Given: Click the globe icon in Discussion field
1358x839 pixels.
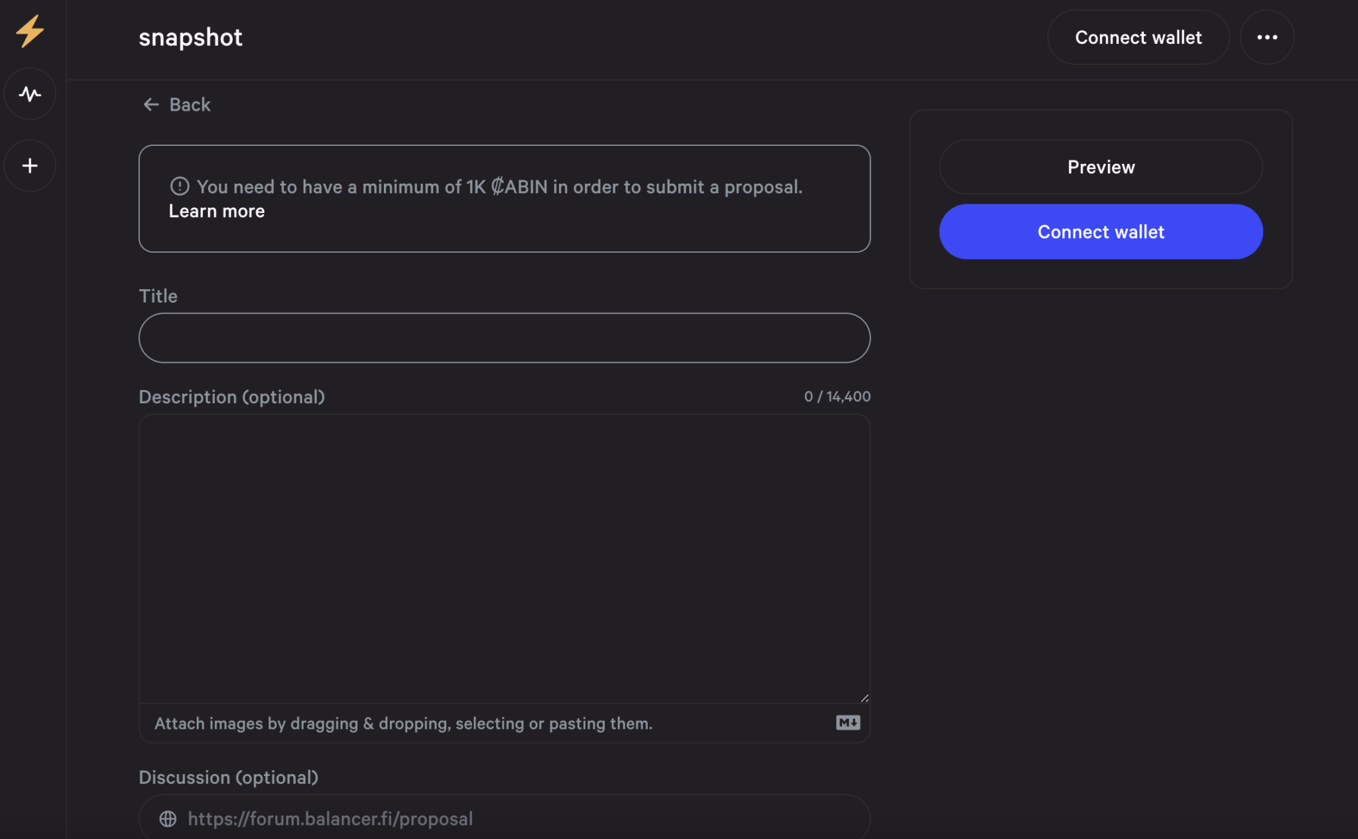Looking at the screenshot, I should pyautogui.click(x=168, y=818).
